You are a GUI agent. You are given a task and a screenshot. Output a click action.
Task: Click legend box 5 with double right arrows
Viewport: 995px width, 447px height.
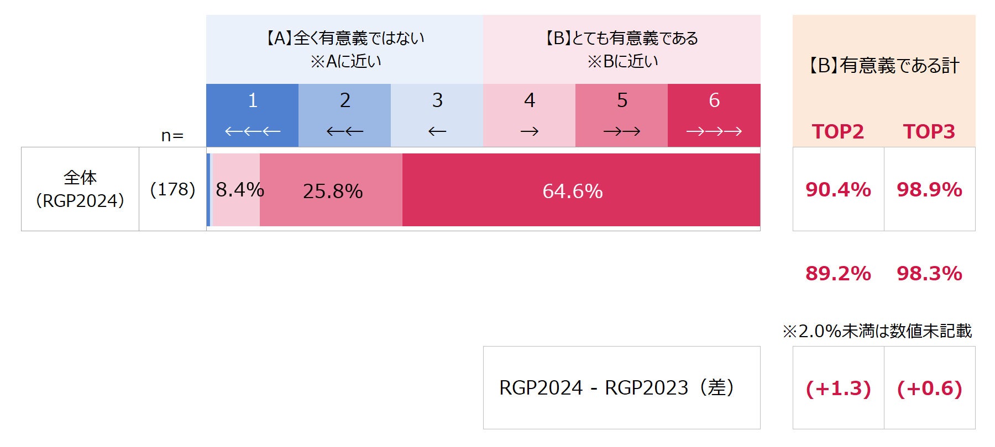pos(621,115)
